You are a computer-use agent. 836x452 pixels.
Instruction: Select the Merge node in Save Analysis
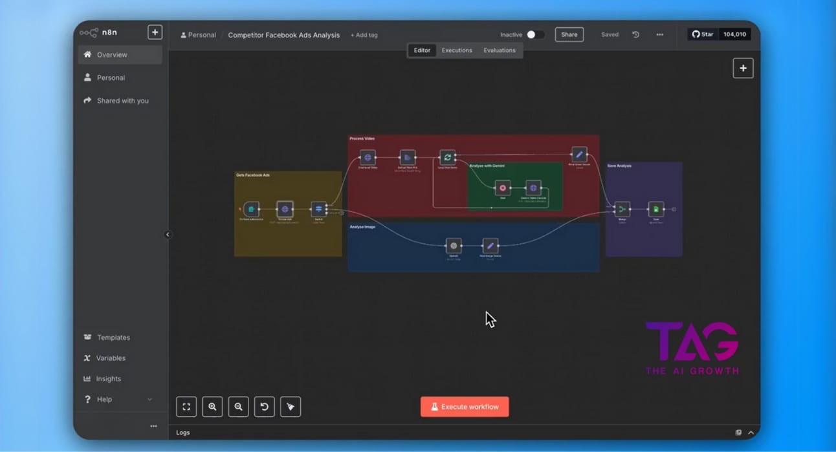tap(622, 210)
